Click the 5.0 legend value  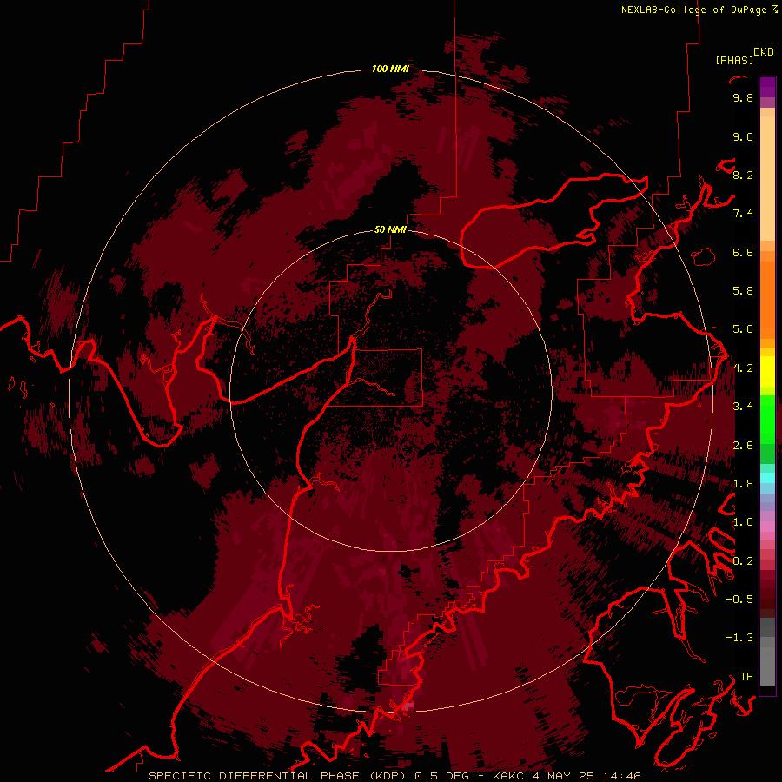point(743,329)
